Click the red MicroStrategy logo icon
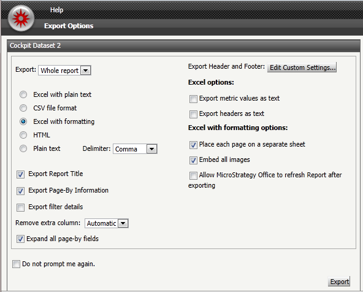 [x=21, y=18]
